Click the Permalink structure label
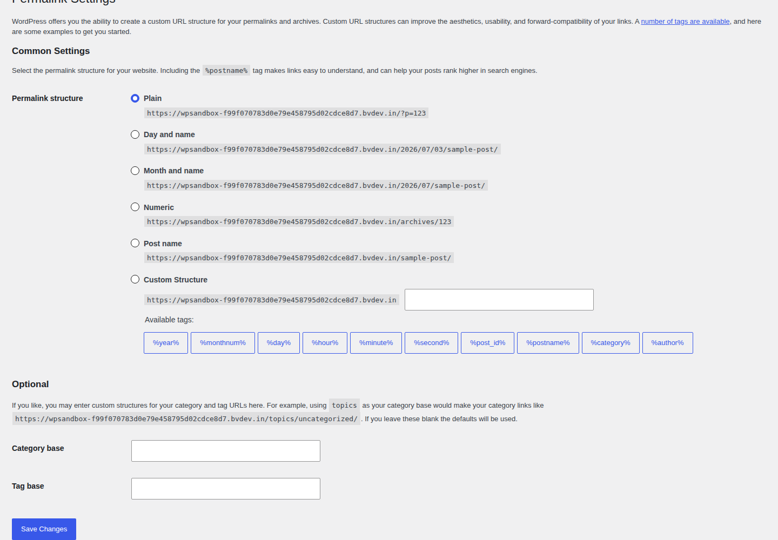Image resolution: width=778 pixels, height=540 pixels. tap(48, 98)
